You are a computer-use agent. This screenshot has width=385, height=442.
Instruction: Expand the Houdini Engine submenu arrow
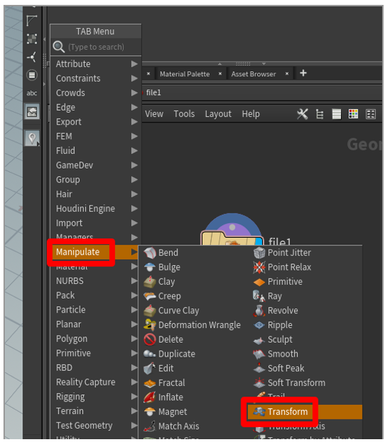(x=135, y=208)
